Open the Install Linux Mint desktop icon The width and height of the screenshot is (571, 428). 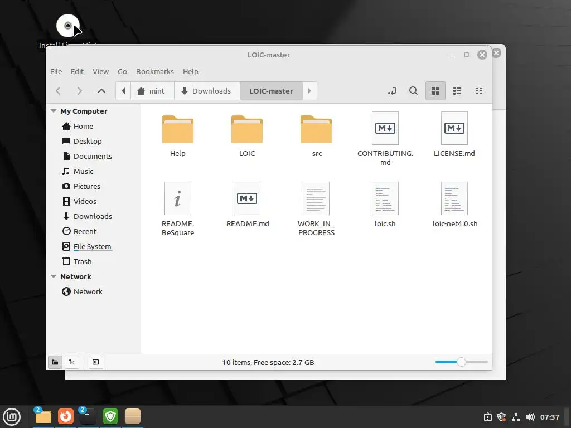pos(68,31)
